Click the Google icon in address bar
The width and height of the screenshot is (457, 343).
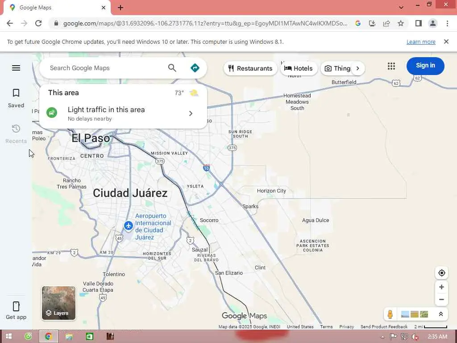358,23
